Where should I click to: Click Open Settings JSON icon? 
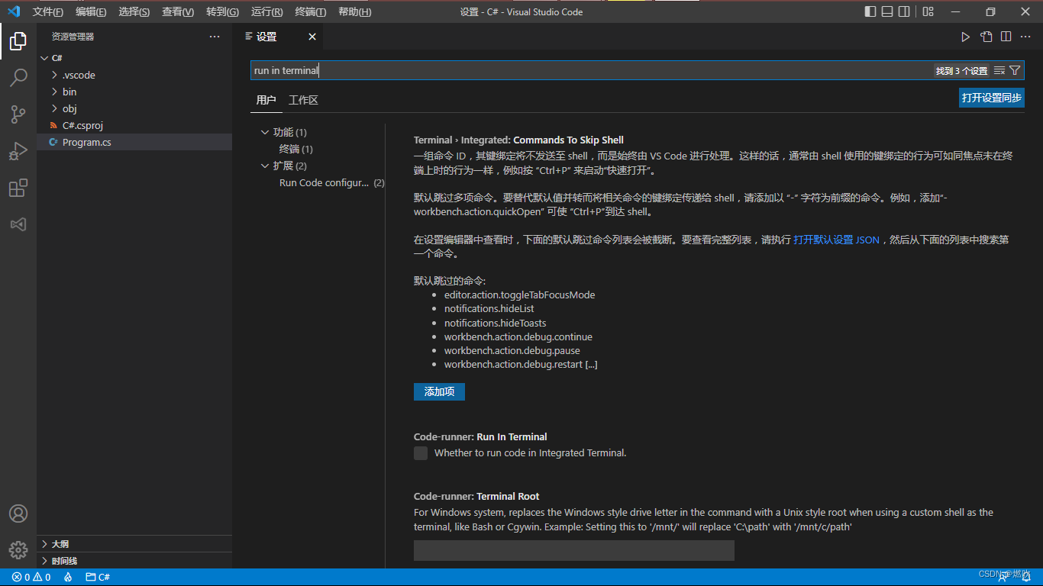click(x=986, y=37)
